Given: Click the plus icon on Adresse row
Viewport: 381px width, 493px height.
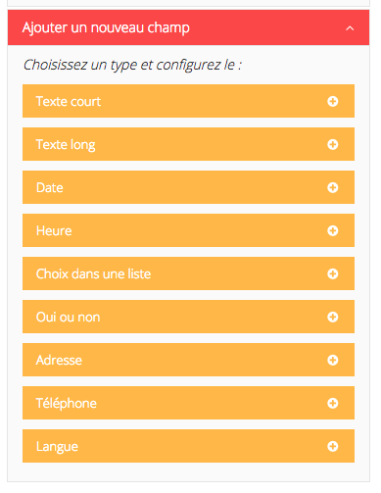Looking at the screenshot, I should (332, 360).
